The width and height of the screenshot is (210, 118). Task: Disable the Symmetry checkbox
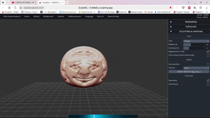208,81
